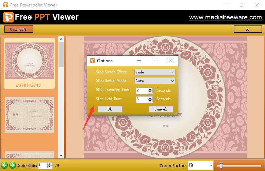Increase the Goto Slide number

pos(50,164)
